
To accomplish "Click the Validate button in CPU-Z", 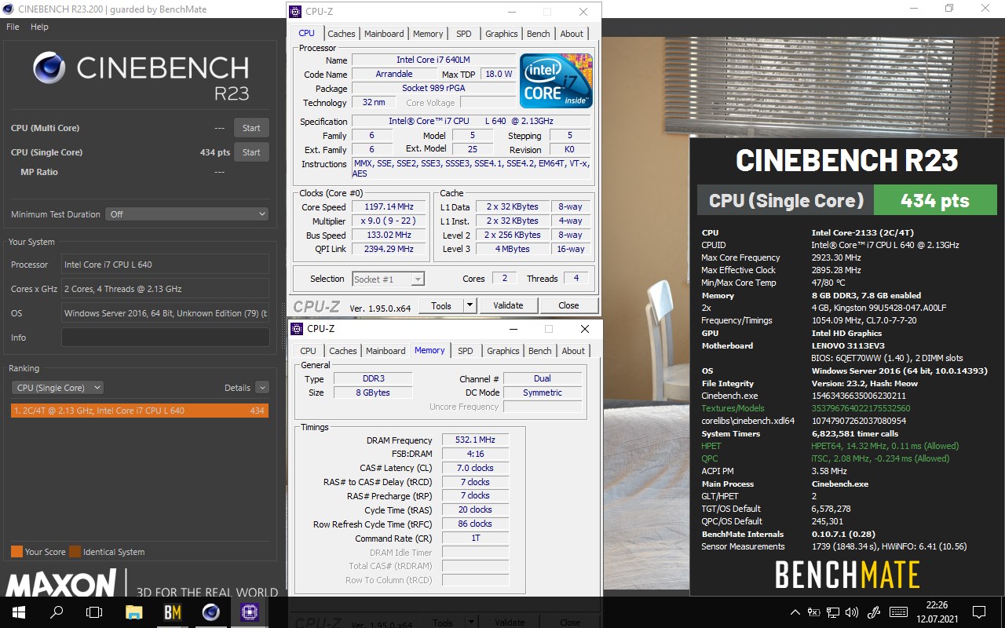I will [x=508, y=305].
